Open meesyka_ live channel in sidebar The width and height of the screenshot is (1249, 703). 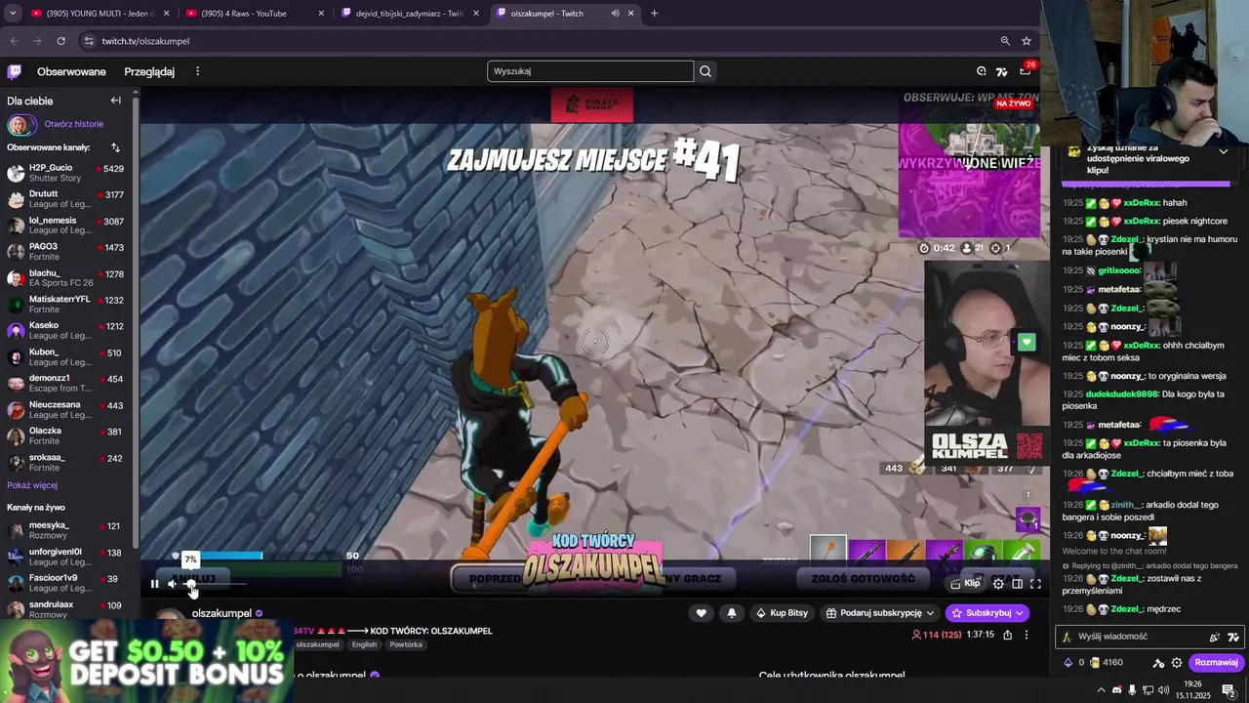(x=66, y=530)
